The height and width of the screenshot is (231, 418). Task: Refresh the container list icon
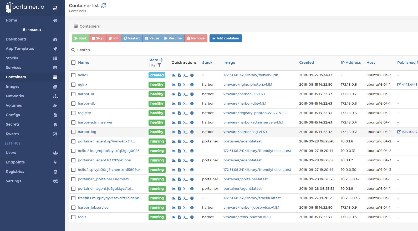pyautogui.click(x=104, y=6)
